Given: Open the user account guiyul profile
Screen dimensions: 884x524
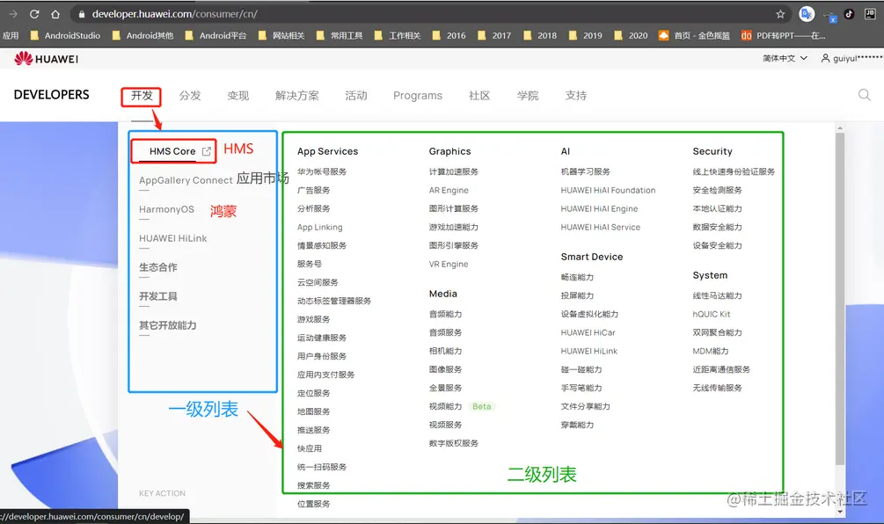Looking at the screenshot, I should click(851, 58).
